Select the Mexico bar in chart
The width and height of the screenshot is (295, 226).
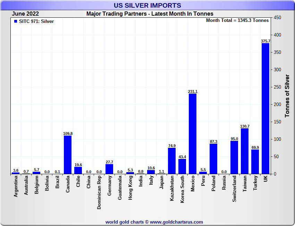(x=193, y=134)
